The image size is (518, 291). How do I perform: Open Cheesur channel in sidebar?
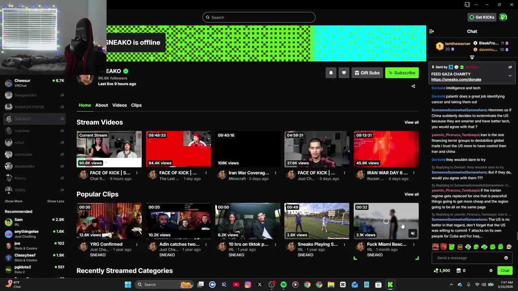coord(34,83)
